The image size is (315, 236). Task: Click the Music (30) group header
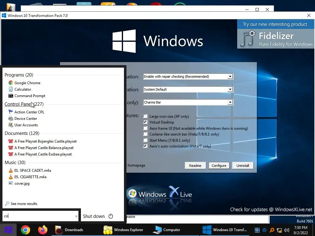[x=15, y=162]
